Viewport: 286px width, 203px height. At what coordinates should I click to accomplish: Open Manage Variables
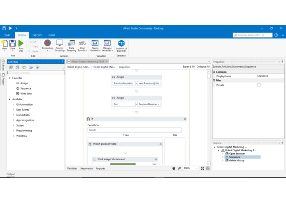click(107, 46)
